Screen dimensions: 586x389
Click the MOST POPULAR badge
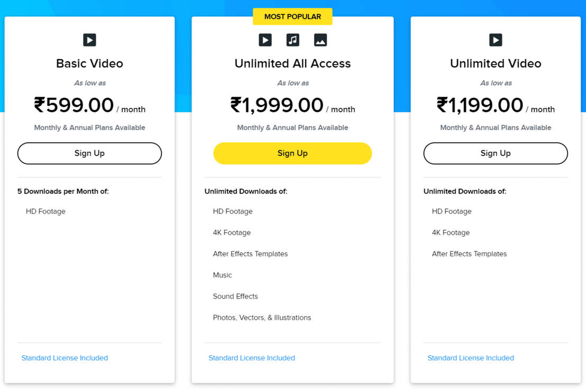coord(292,16)
